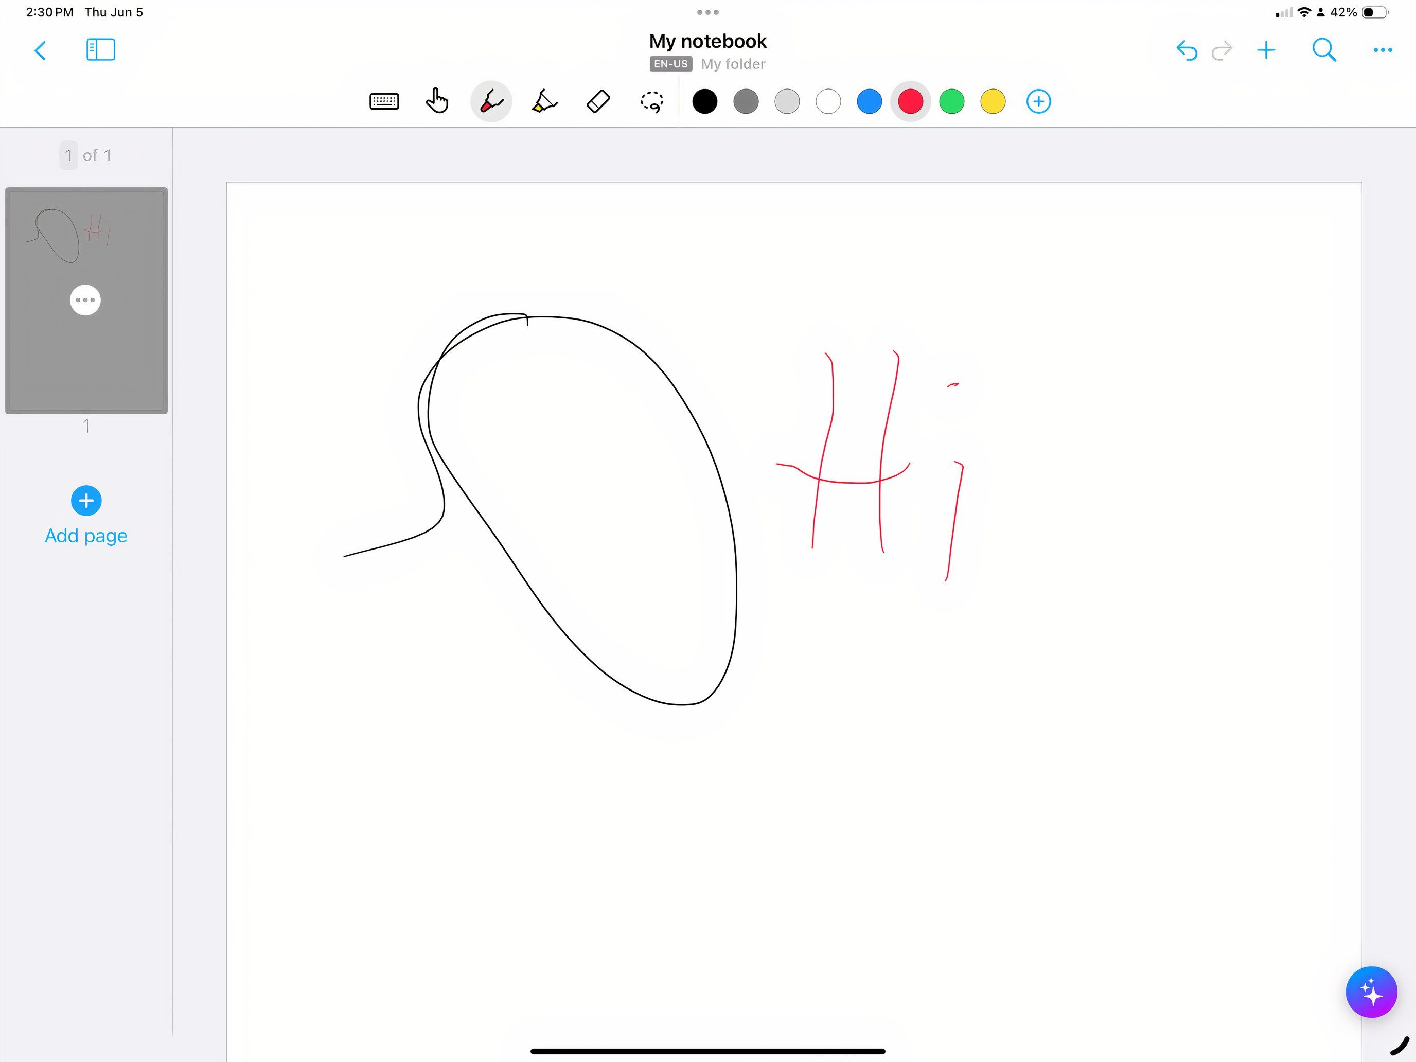Select the blue ink color
The width and height of the screenshot is (1416, 1062).
869,101
